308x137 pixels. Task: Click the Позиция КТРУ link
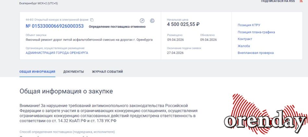point(249,25)
